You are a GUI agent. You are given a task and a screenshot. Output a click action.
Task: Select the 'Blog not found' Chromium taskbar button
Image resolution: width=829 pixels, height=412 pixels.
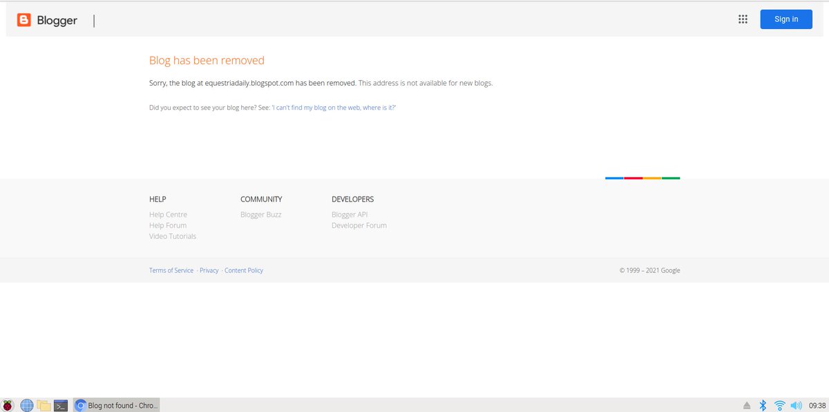click(x=117, y=406)
